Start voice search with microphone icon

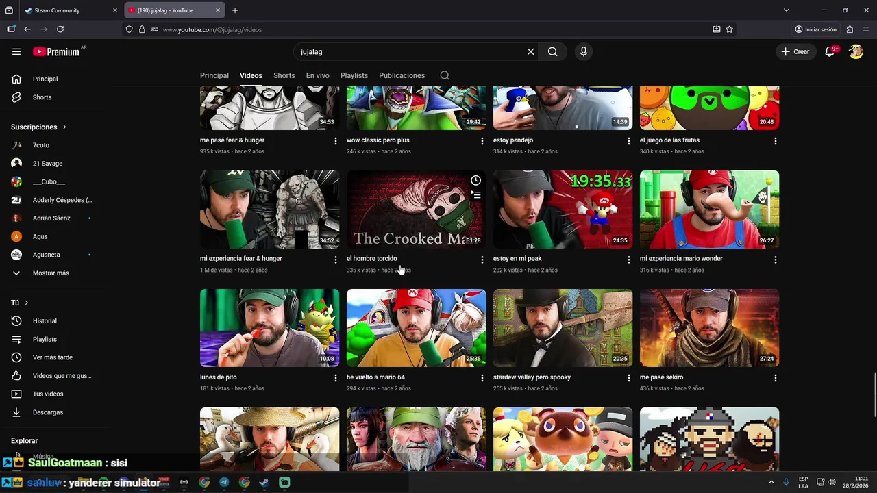coord(583,51)
